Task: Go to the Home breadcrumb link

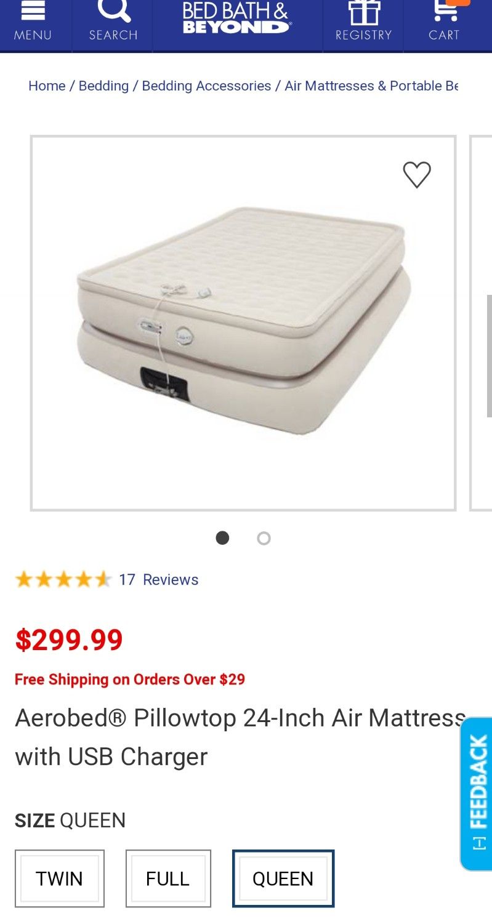Action: [47, 86]
